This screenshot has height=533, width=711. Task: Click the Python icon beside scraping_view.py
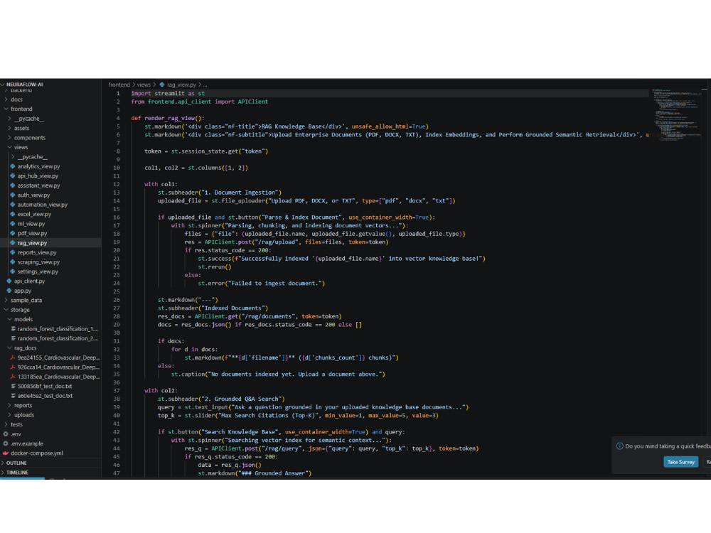tap(13, 262)
